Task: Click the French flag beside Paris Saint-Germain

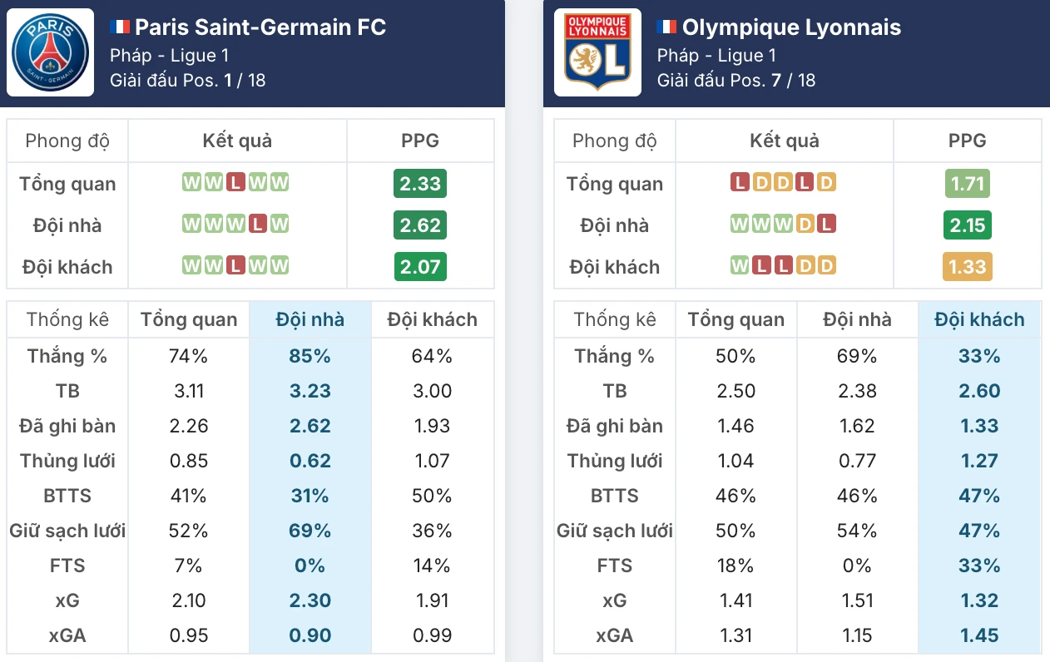Action: (x=120, y=27)
